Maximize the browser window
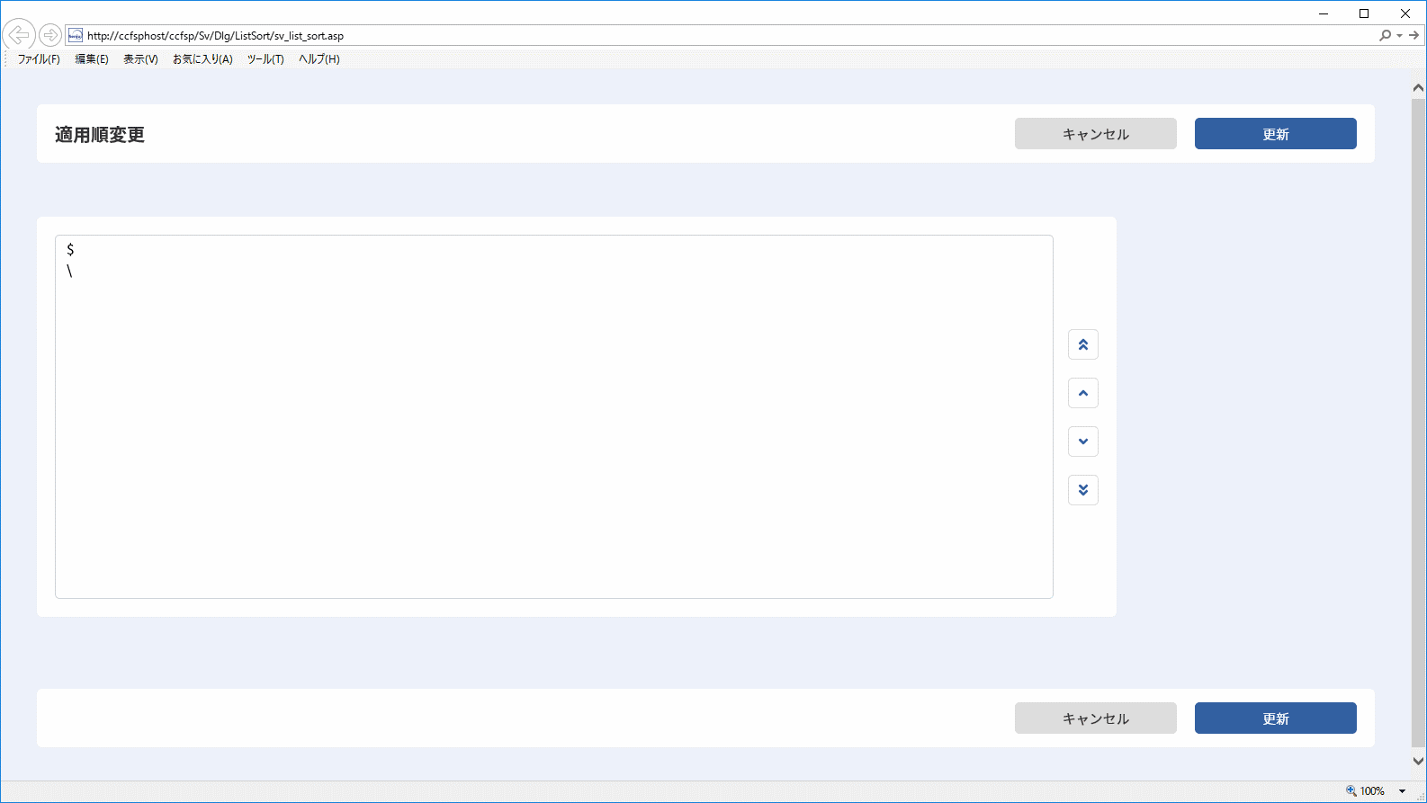This screenshot has width=1427, height=803. [1364, 13]
